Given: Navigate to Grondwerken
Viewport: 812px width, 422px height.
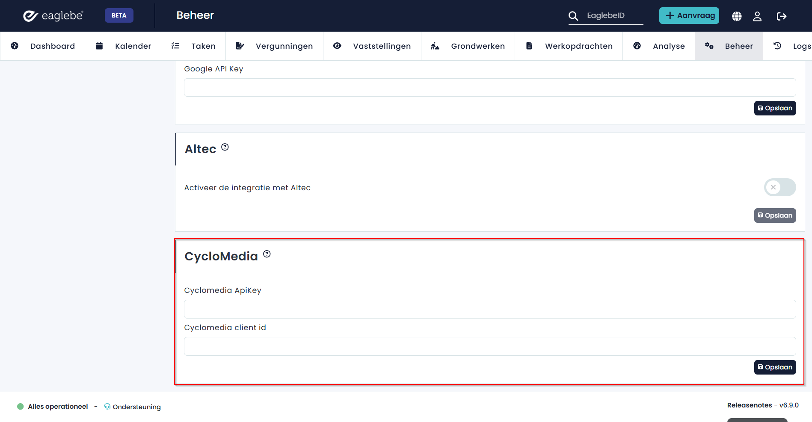Looking at the screenshot, I should [x=468, y=46].
